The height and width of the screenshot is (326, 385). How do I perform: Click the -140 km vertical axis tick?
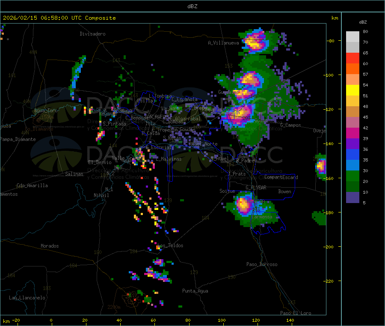click(329, 144)
